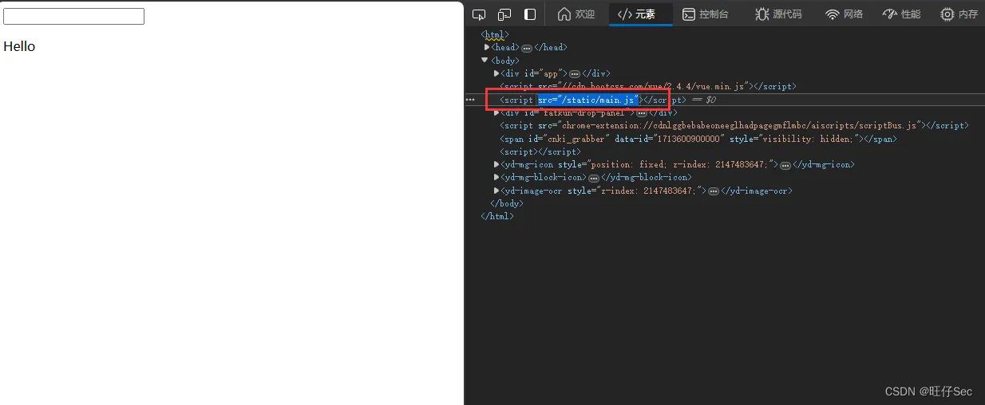Click ellipsis badge in yd-mg-block-icon row

[x=593, y=178]
